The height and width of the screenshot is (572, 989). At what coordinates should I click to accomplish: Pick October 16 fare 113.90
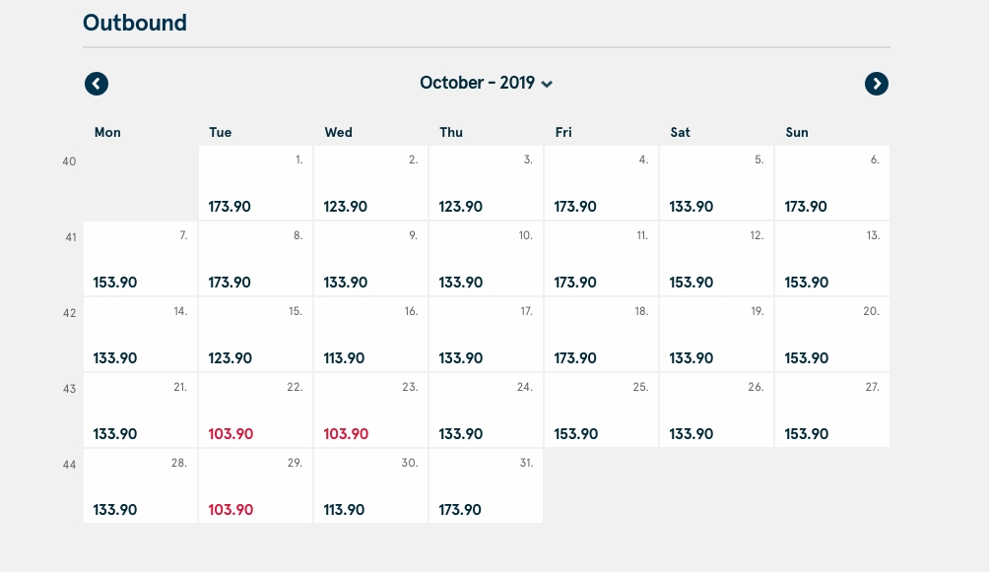click(370, 335)
